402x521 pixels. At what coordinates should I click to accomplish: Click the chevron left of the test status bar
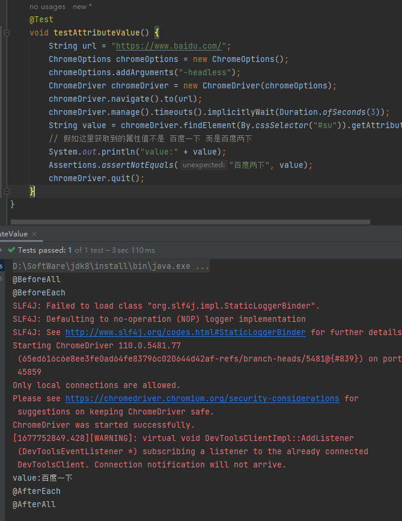2,250
